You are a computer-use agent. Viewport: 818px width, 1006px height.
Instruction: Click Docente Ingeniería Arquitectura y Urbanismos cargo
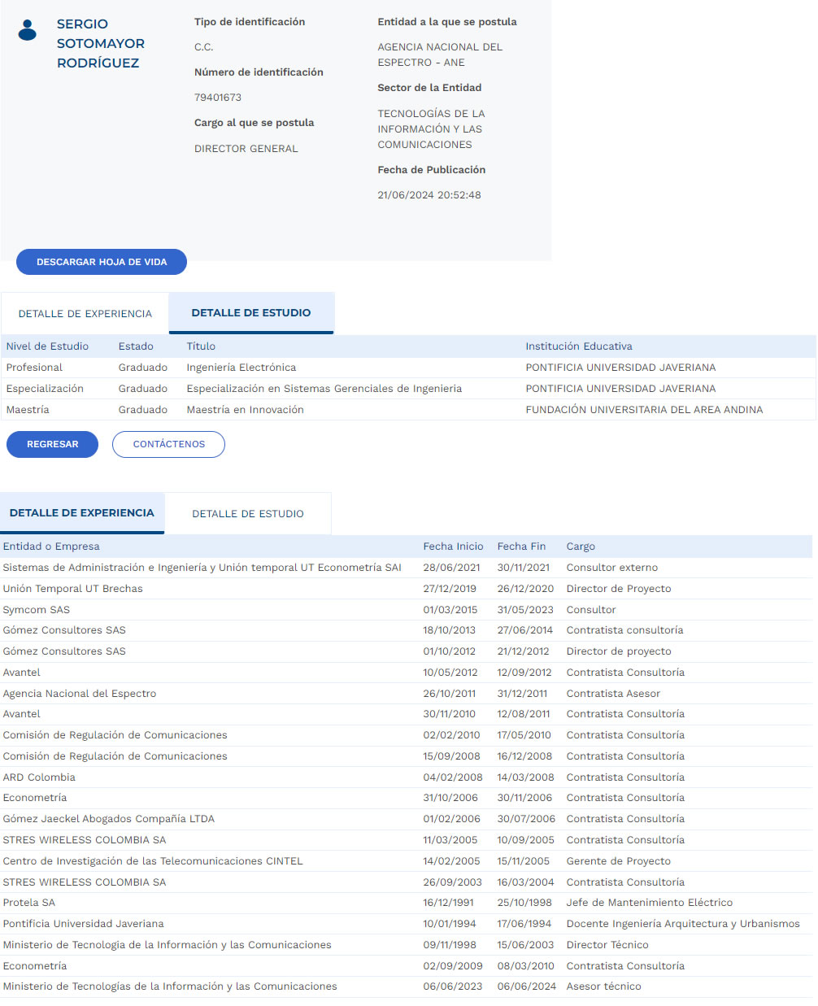(683, 924)
